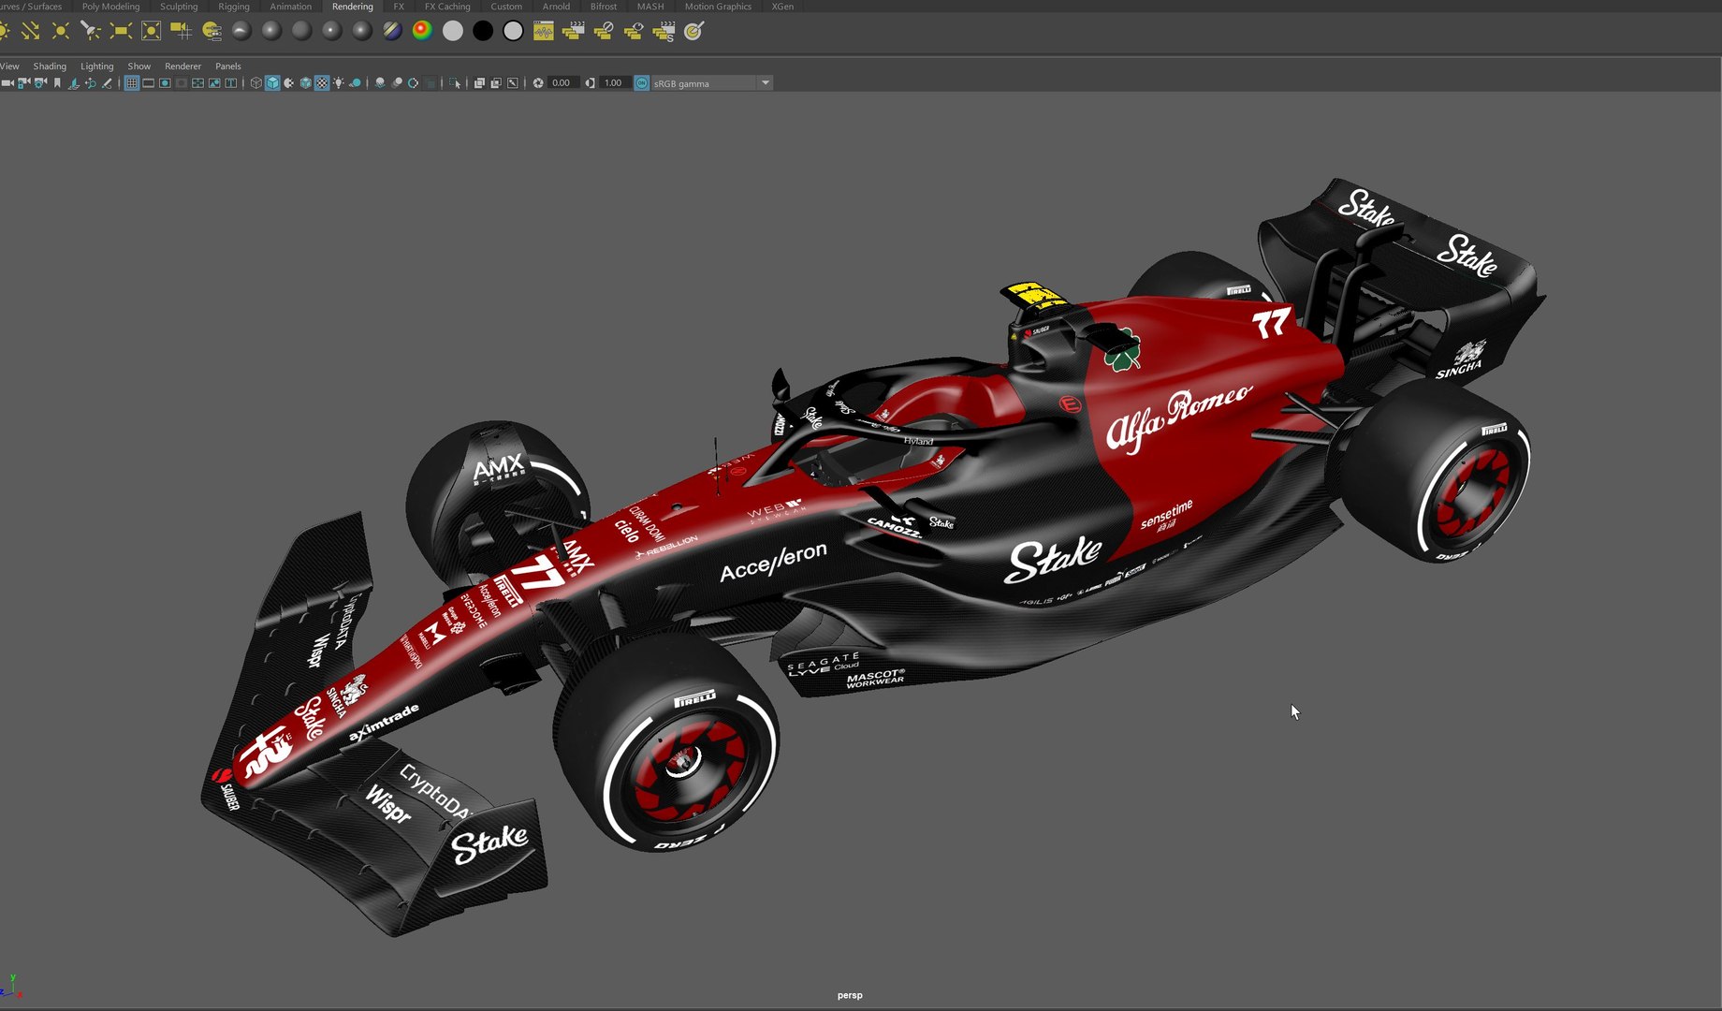
Task: Open the Lighting panel menu
Action: (x=97, y=66)
